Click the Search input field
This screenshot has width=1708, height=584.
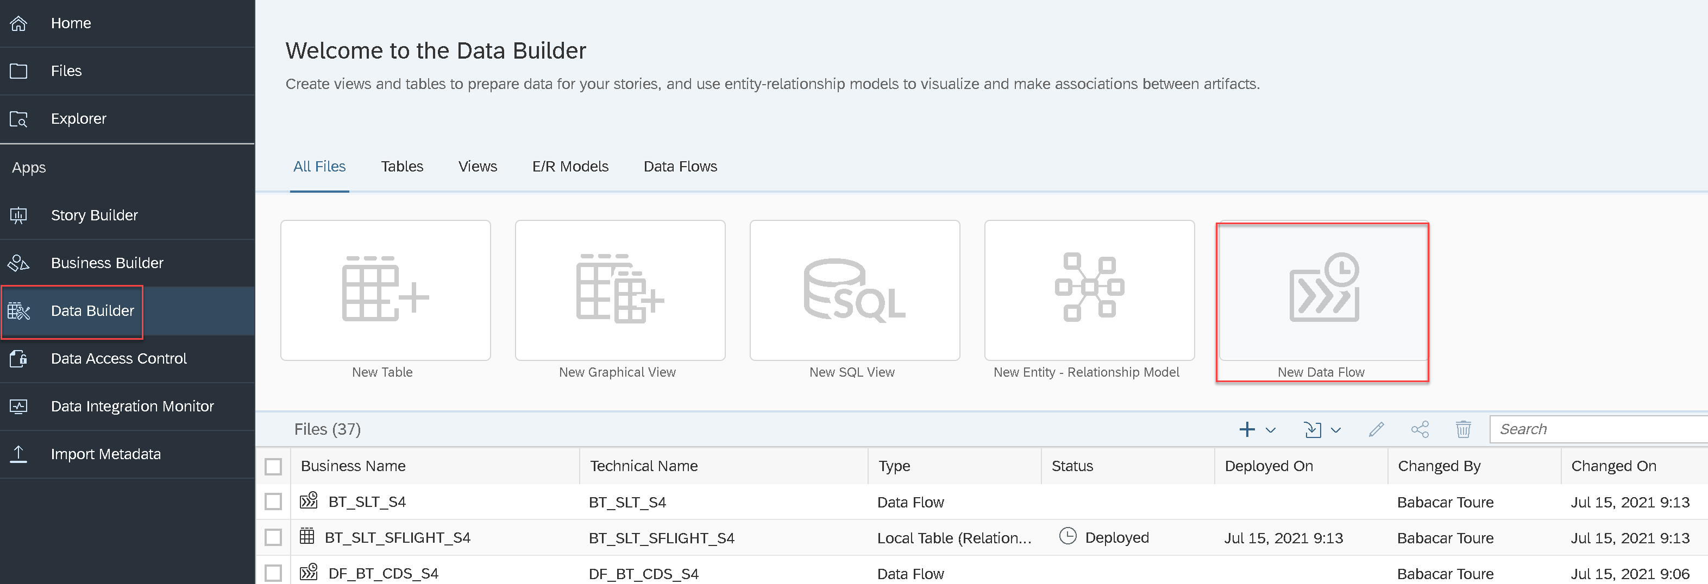[x=1599, y=429]
